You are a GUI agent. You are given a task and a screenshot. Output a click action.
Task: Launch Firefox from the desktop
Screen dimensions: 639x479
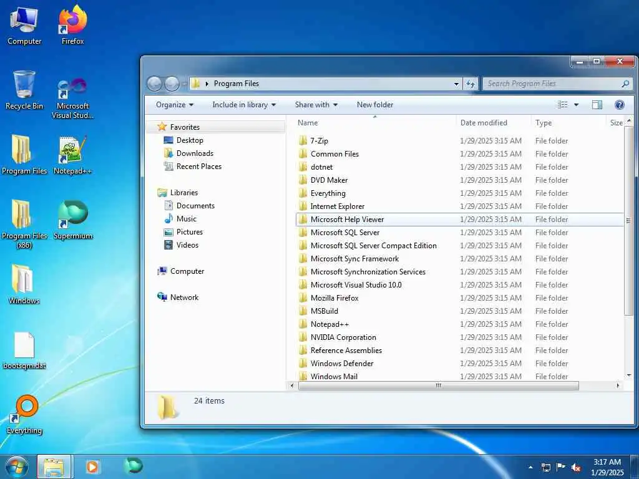click(72, 26)
